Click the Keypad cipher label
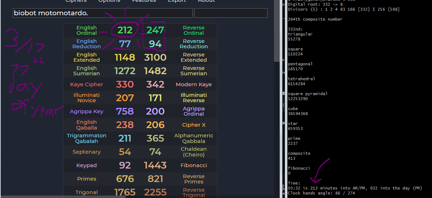This screenshot has width=432, height=198. click(x=86, y=165)
